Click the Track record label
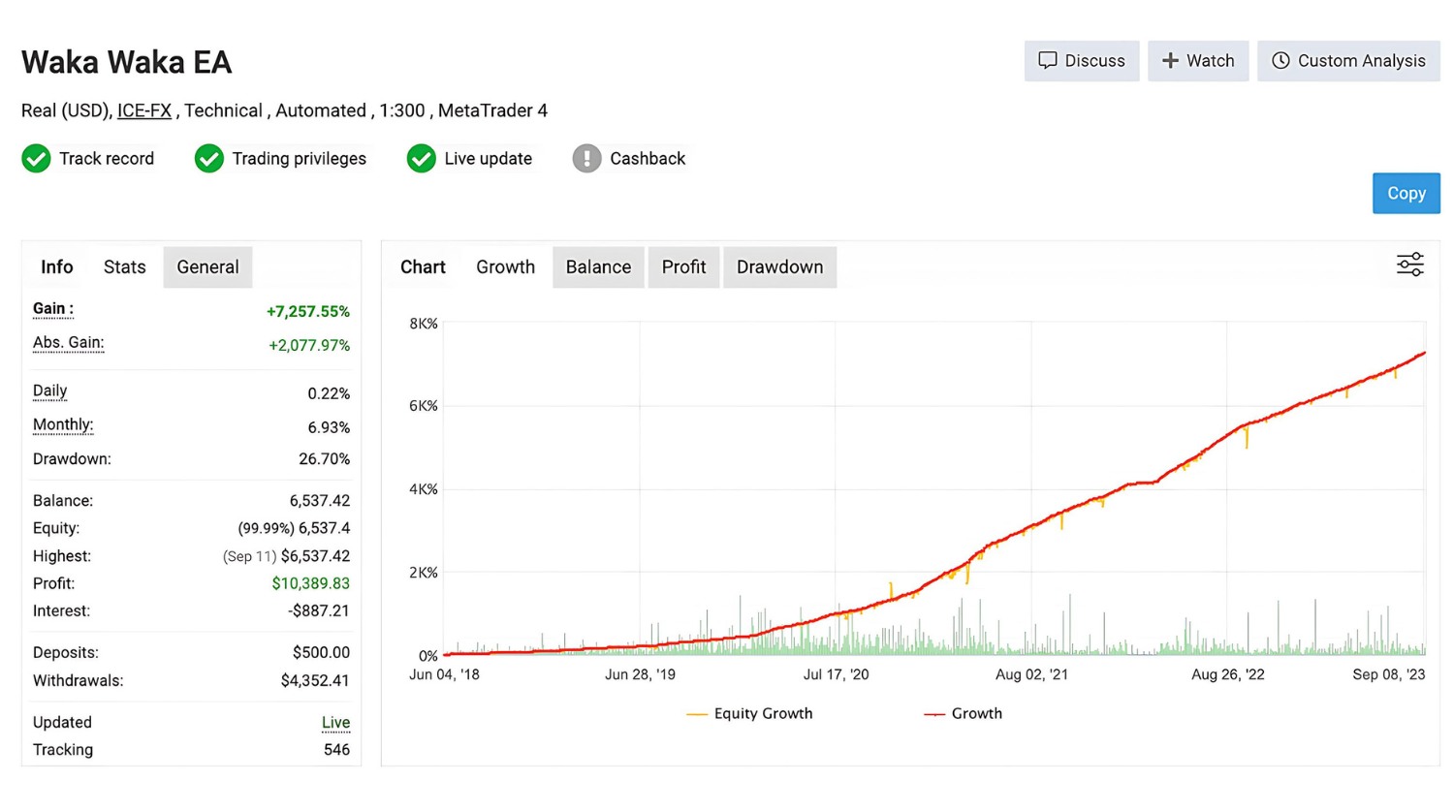1454x812 pixels. coord(107,158)
